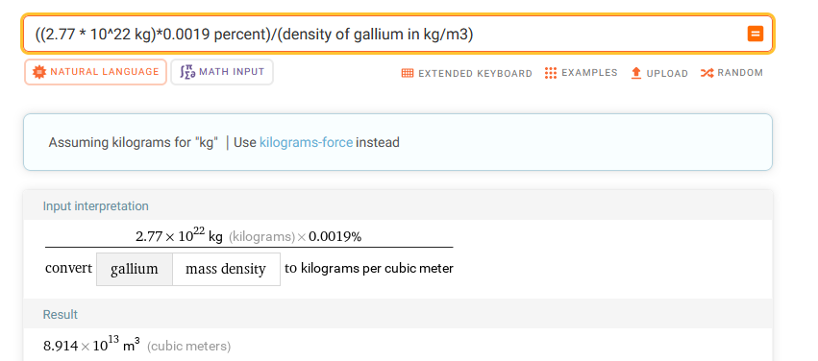818x361 pixels.
Task: Select the mass density property box
Action: coord(226,269)
